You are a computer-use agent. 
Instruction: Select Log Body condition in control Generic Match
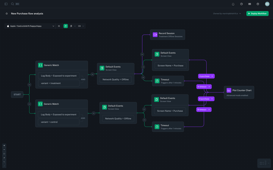click(x=59, y=115)
